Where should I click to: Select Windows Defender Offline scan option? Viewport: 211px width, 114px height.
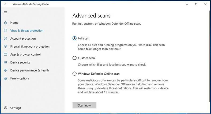pos(74,74)
